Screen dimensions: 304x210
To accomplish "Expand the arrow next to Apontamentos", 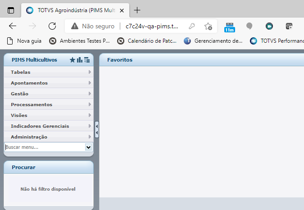I will (90, 83).
